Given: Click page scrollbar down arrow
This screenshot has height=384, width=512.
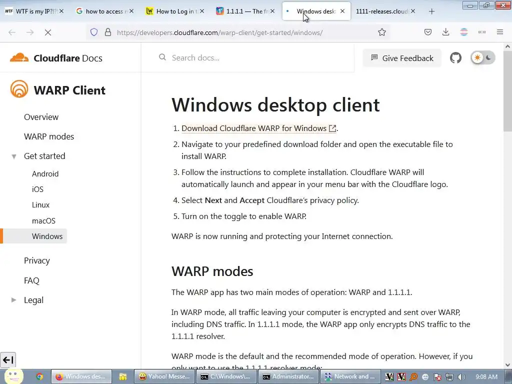Looking at the screenshot, I should coord(508,364).
